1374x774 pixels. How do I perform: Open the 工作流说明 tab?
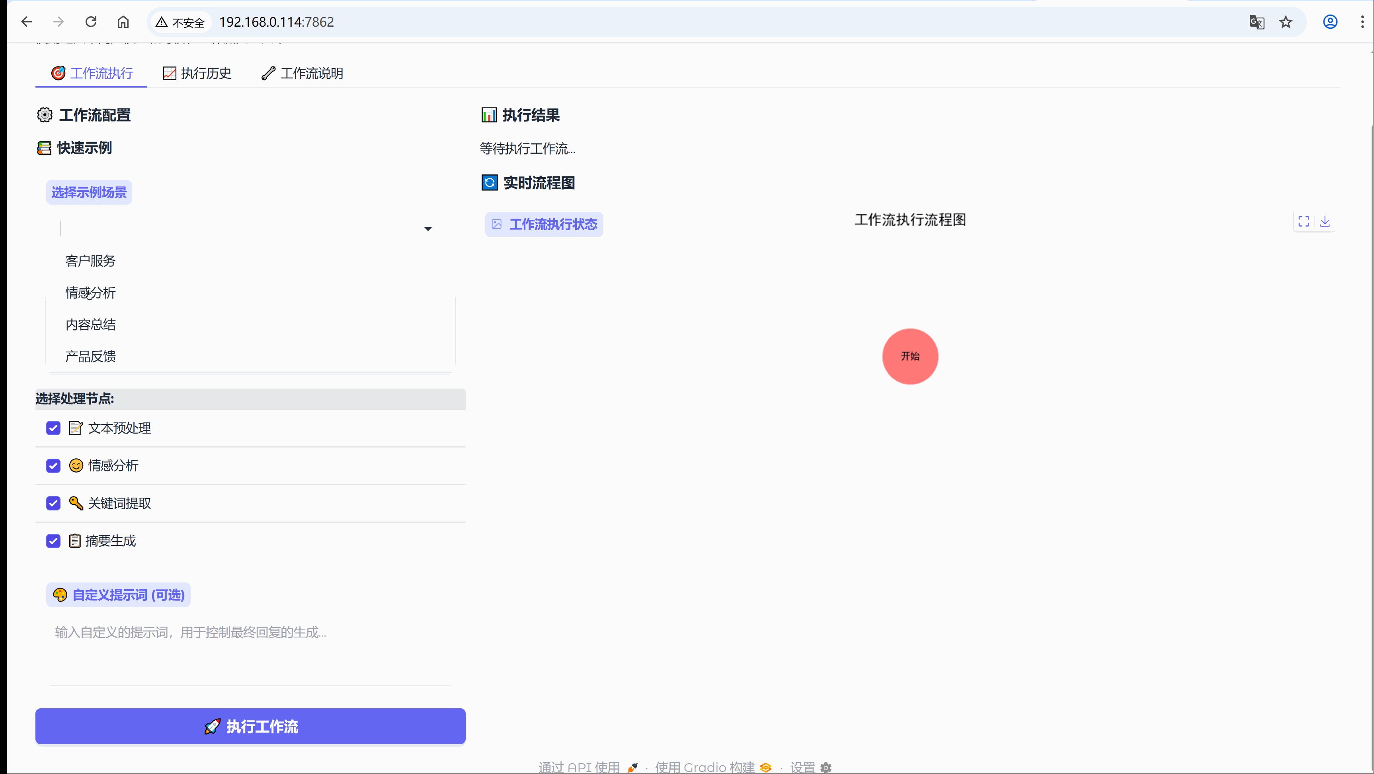(x=302, y=73)
